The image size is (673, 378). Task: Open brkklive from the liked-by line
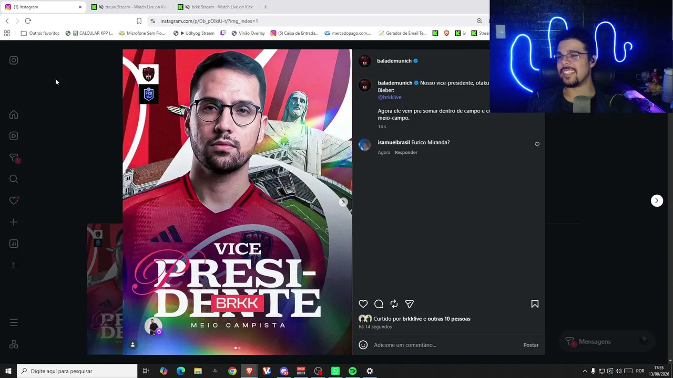tap(412, 319)
